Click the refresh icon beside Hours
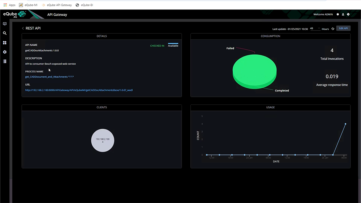The image size is (361, 203). [x=333, y=29]
